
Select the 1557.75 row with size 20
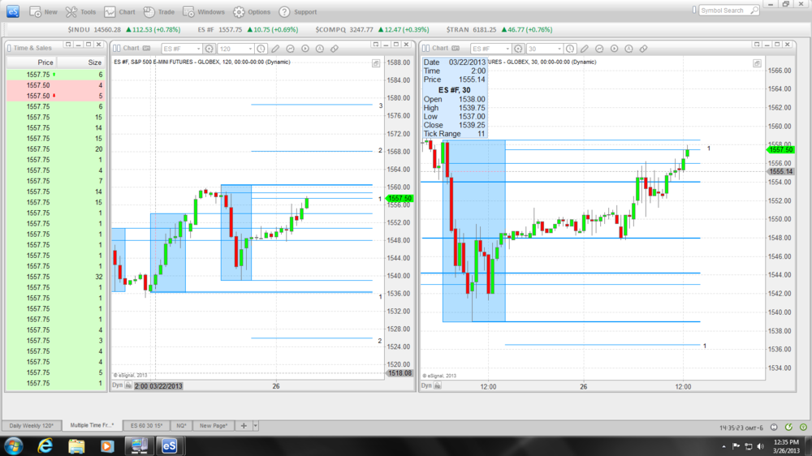point(56,149)
